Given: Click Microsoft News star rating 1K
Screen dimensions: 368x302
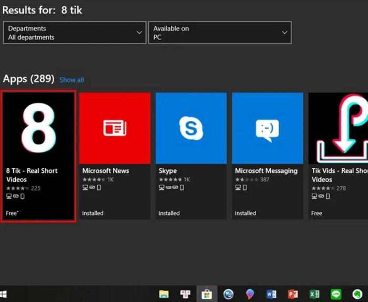Looking at the screenshot, I should tap(98, 180).
